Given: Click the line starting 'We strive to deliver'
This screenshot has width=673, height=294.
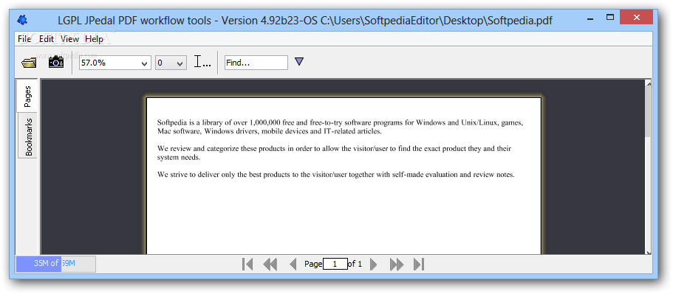Looking at the screenshot, I should pos(335,175).
